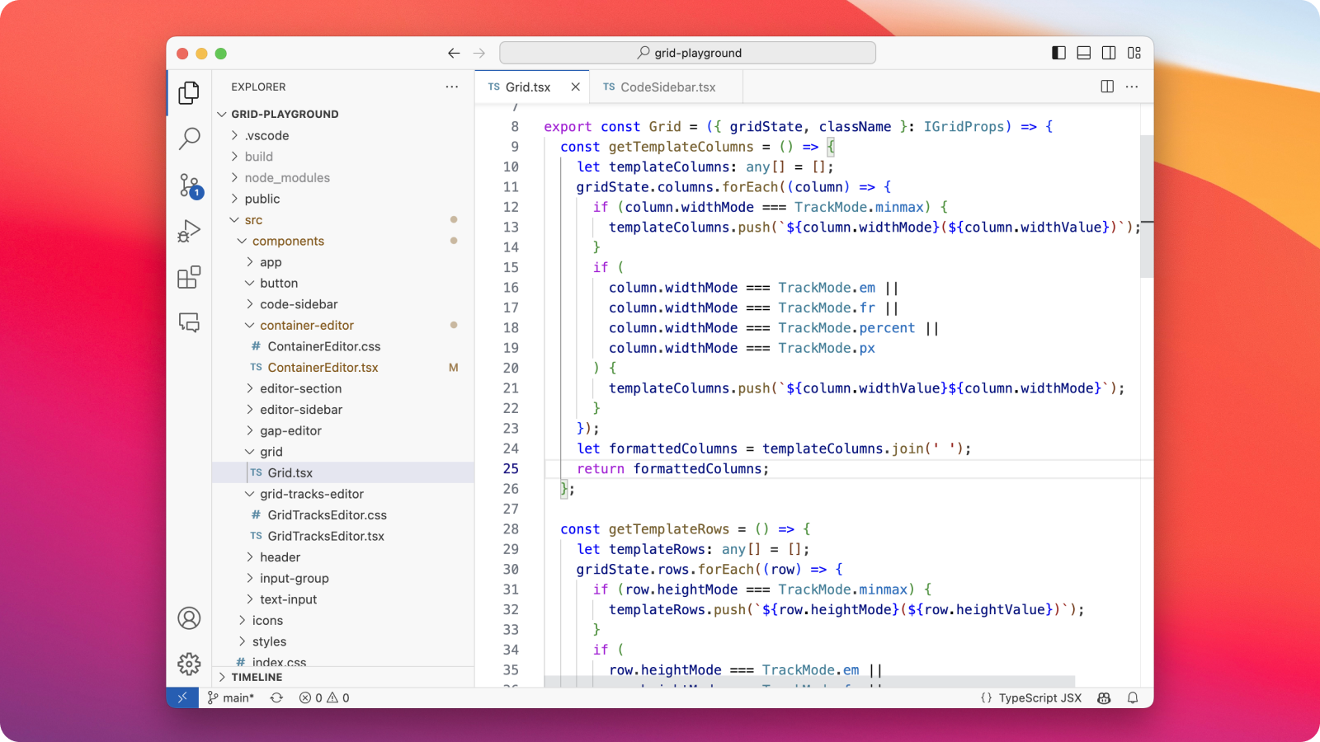Open the Source Control view

tap(189, 185)
